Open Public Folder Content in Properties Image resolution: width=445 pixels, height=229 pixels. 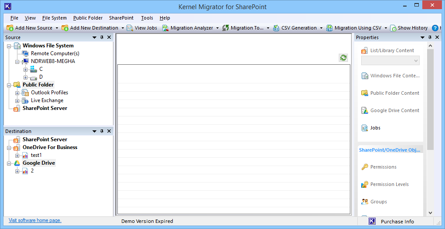390,93
